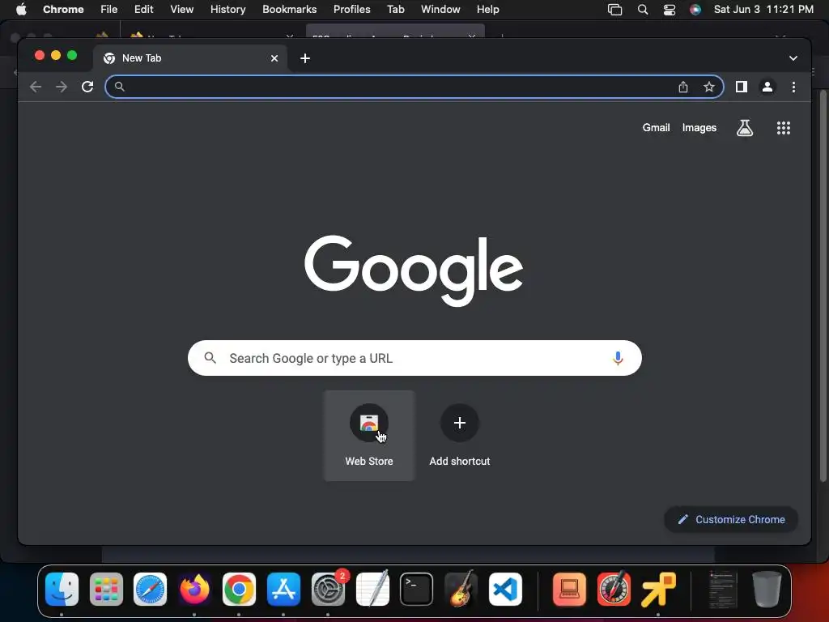Bookmark this tab with the star icon
Viewport: 829px width, 622px height.
coord(709,87)
